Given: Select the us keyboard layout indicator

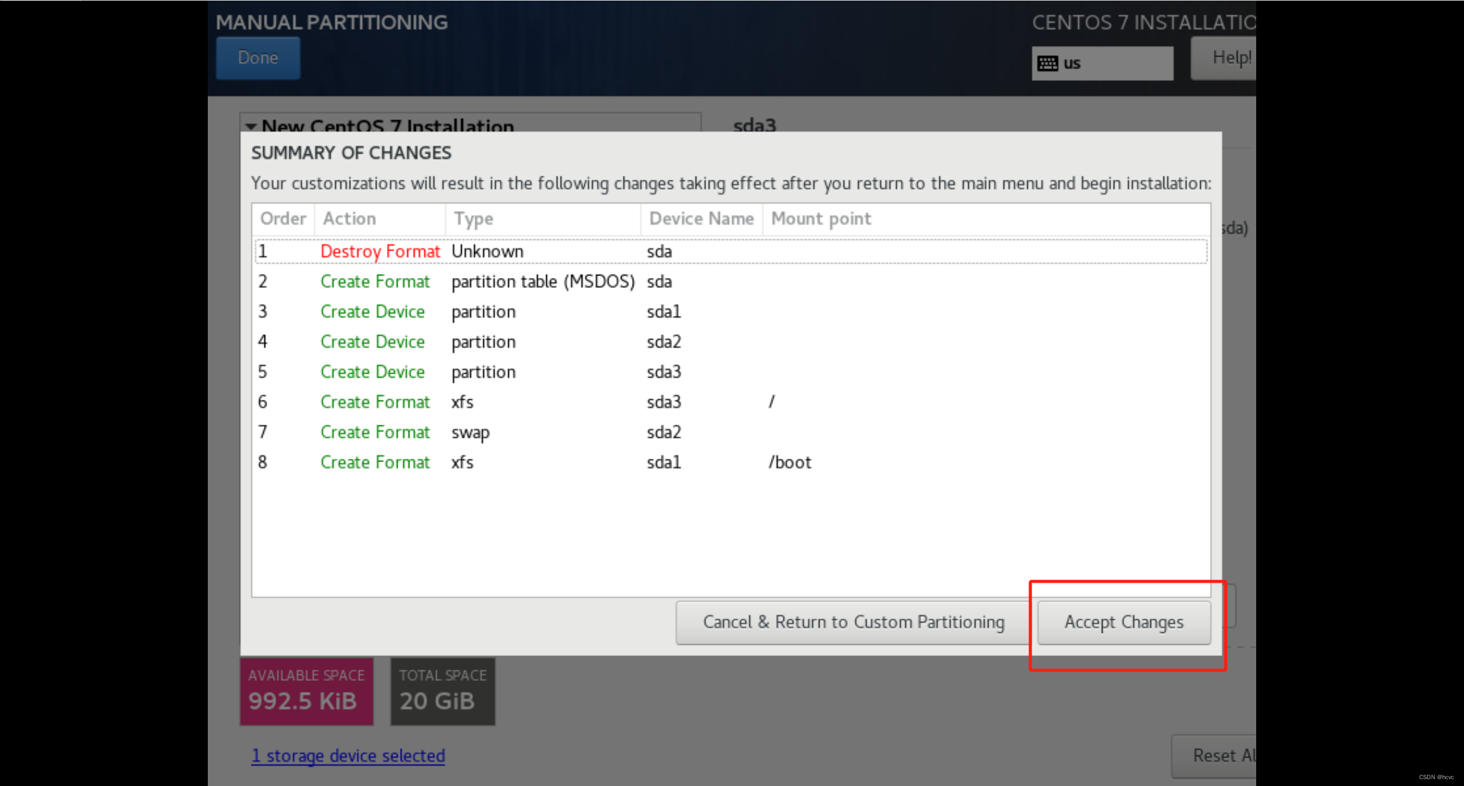Looking at the screenshot, I should (1103, 63).
